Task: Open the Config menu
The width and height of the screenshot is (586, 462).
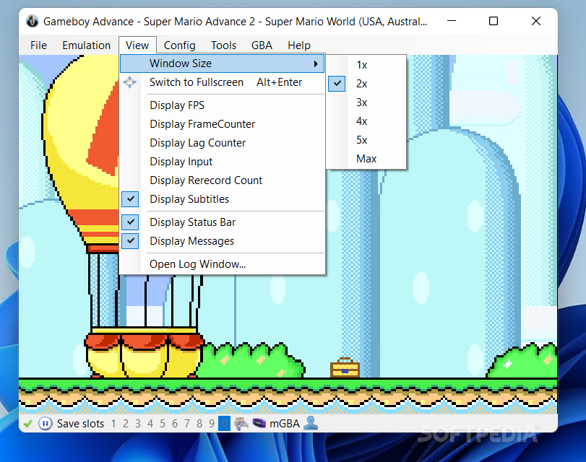Action: click(179, 45)
